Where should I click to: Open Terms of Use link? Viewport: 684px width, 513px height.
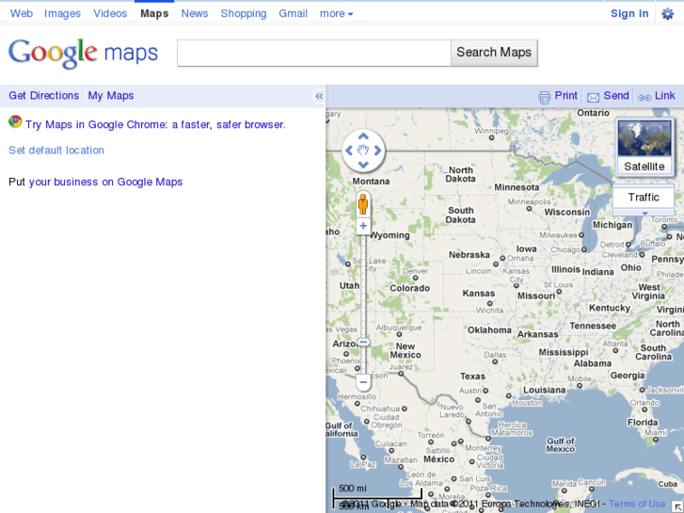637,504
